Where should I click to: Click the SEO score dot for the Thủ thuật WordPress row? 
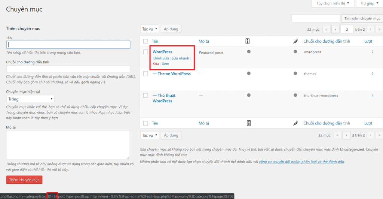tap(249, 95)
